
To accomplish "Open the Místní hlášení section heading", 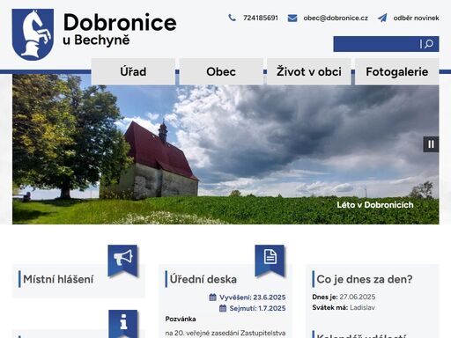I will (x=58, y=279).
